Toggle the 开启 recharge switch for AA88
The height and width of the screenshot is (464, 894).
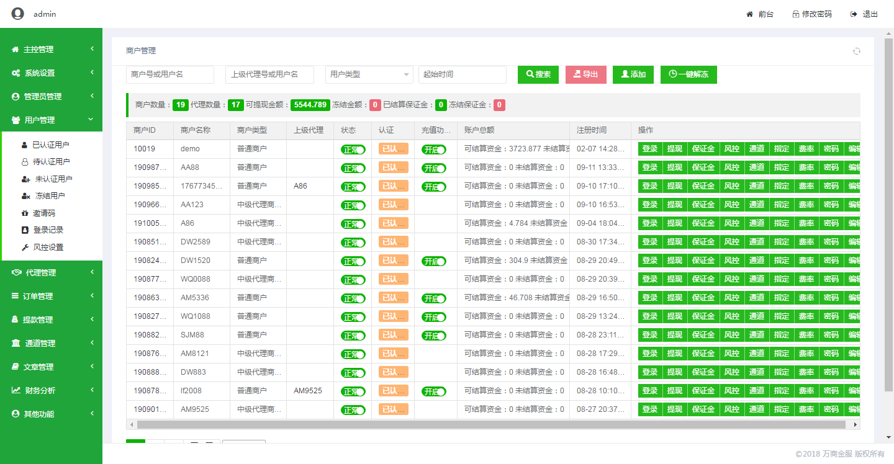click(x=433, y=168)
